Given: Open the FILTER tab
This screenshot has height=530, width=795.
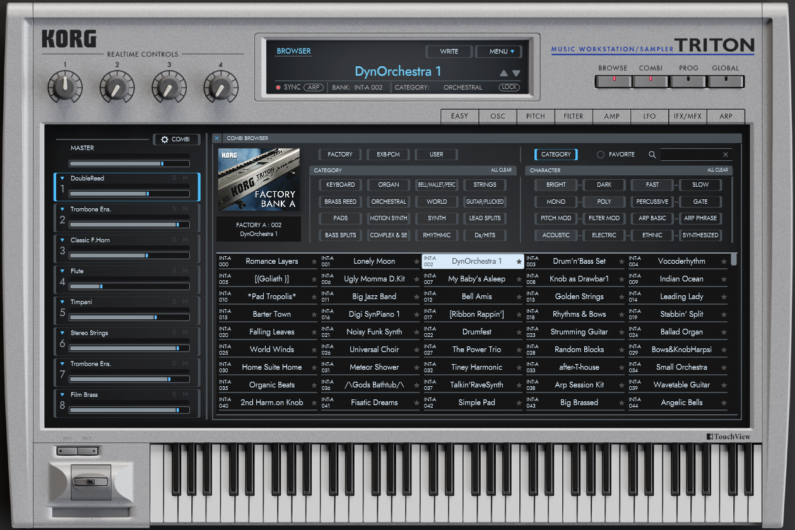Looking at the screenshot, I should point(574,116).
